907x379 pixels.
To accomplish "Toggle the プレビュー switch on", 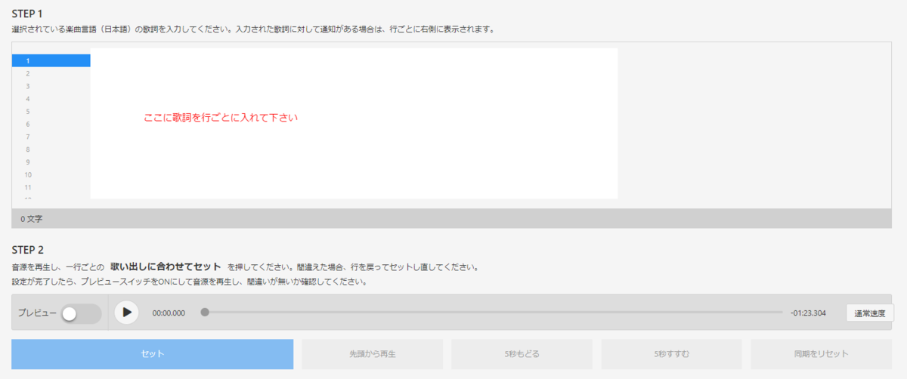I will [x=81, y=313].
